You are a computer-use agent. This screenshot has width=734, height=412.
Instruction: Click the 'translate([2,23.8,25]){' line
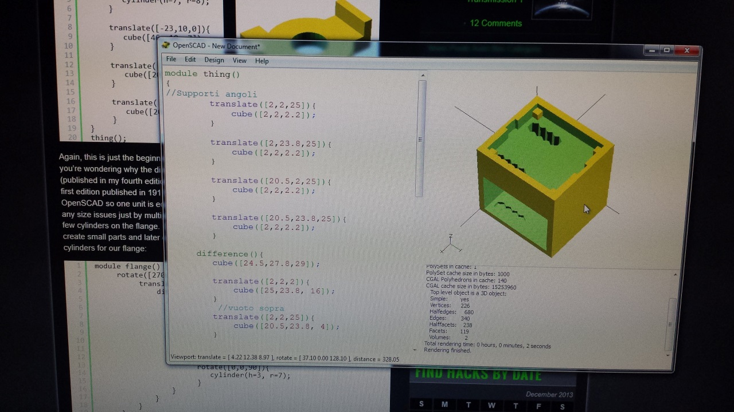click(x=271, y=144)
